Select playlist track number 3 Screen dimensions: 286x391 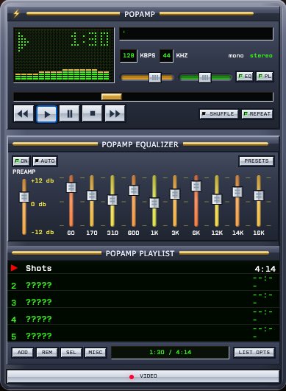coord(143,300)
